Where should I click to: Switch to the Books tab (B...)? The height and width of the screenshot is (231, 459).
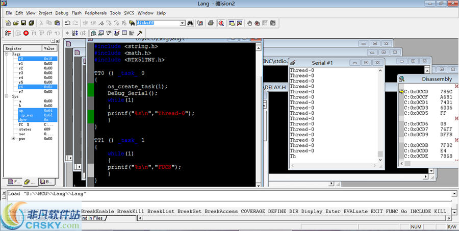(x=47, y=182)
